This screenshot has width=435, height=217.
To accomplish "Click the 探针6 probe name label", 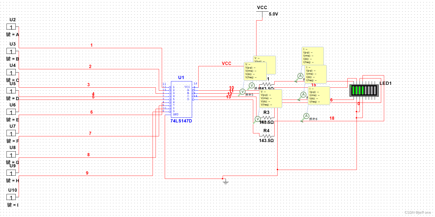I will point(313,119).
